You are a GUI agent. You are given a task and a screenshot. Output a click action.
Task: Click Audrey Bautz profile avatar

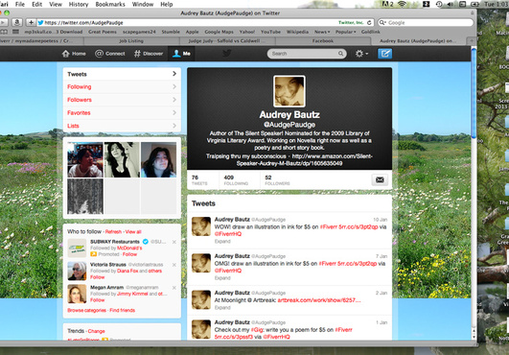click(x=289, y=91)
